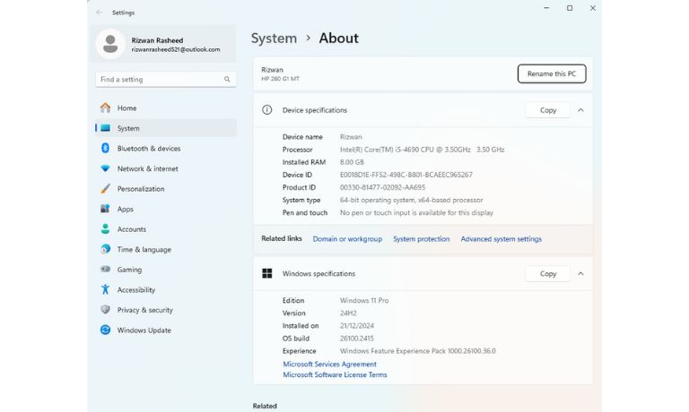689x412 pixels.
Task: Click the Home icon in sidebar
Action: point(105,108)
